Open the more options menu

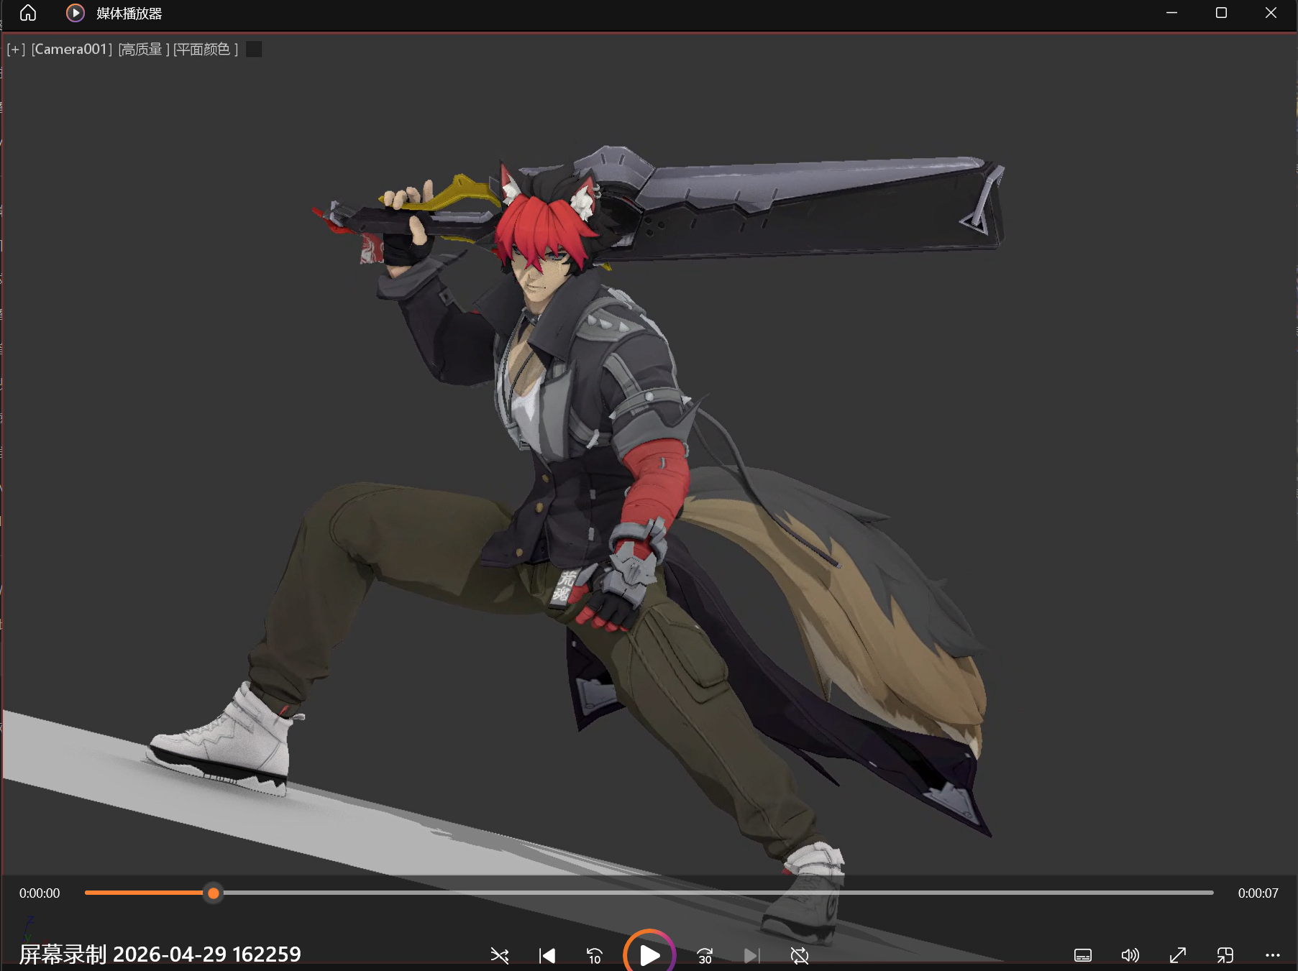tap(1273, 955)
